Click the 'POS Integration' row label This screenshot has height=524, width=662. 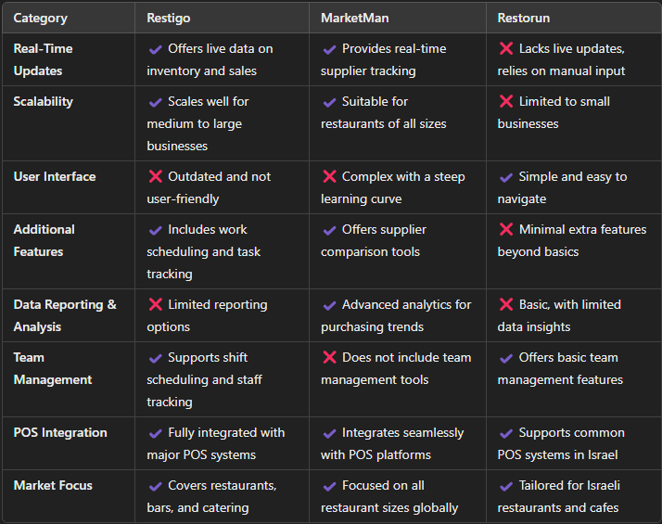click(60, 432)
